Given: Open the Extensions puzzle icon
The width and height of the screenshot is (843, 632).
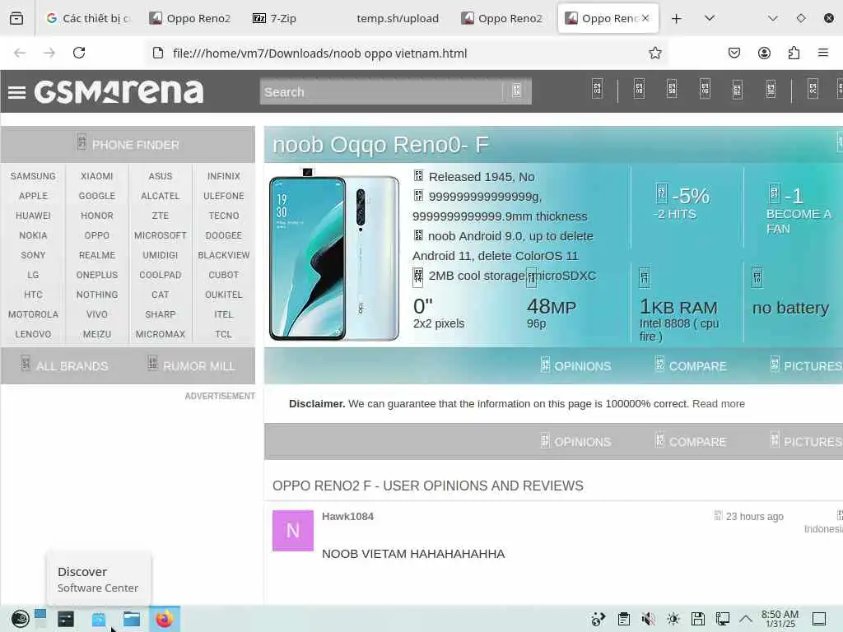Looking at the screenshot, I should (x=794, y=53).
